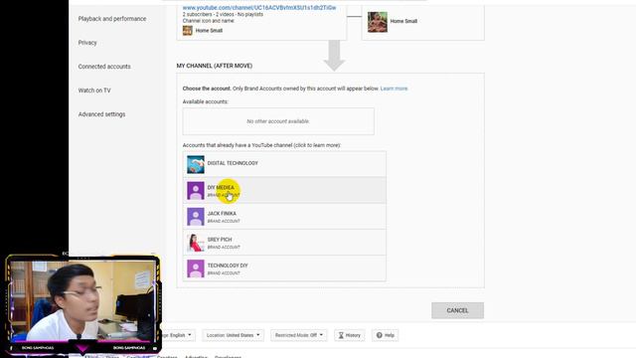Click the JACK FINIKA avatar icon
636x358 pixels.
196,217
